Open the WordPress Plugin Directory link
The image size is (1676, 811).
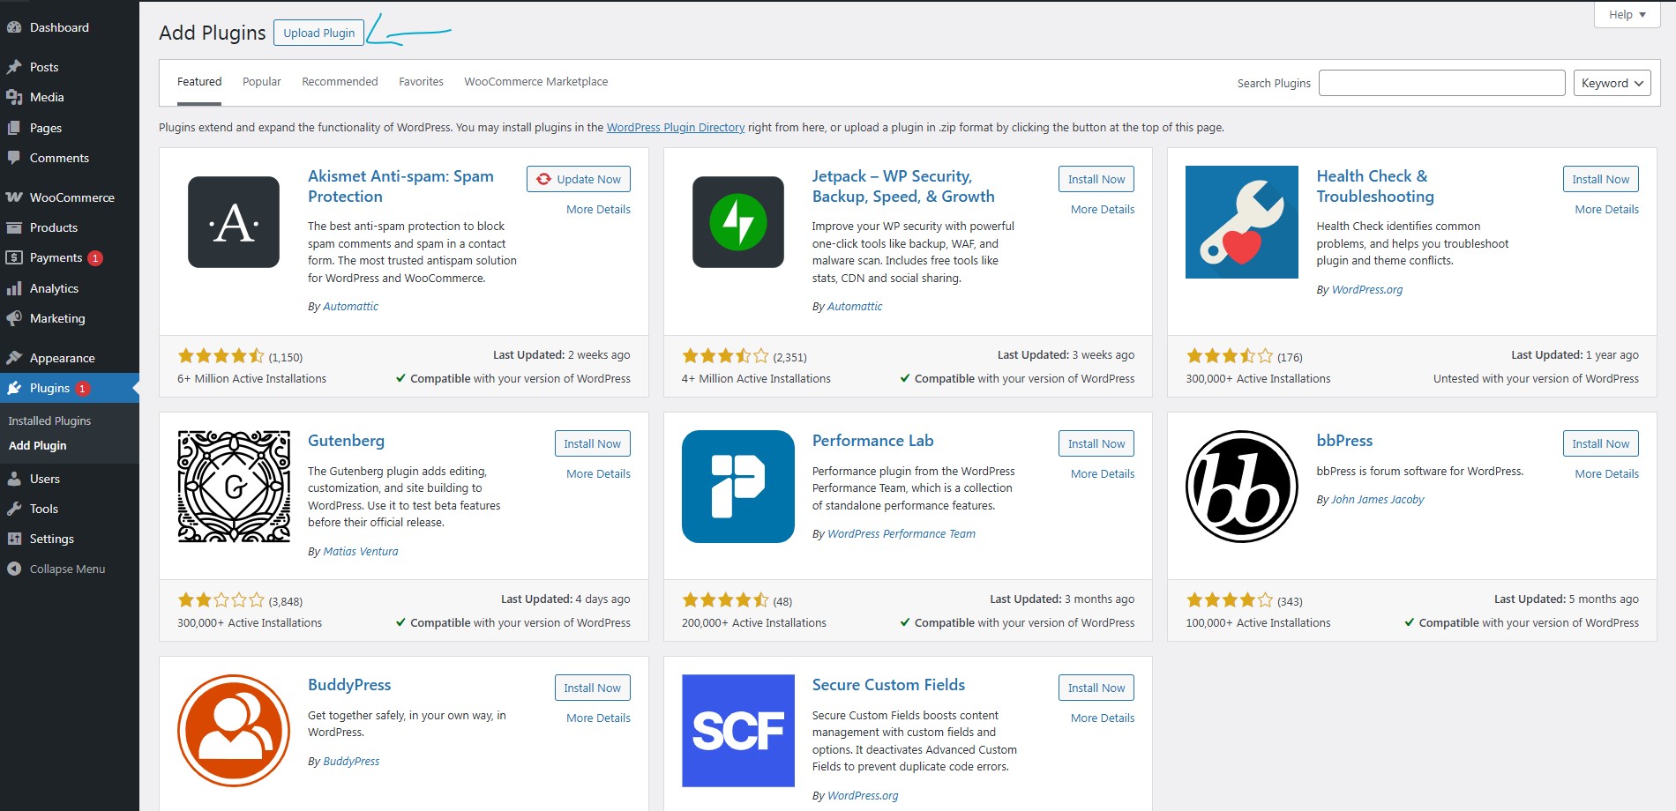(675, 128)
